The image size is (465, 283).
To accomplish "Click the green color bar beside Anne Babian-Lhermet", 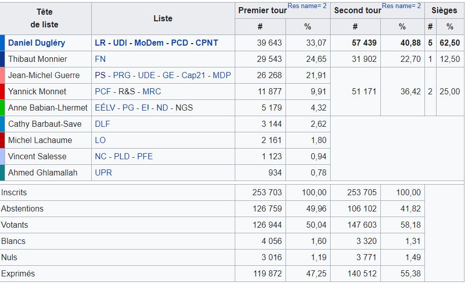I will (x=3, y=108).
